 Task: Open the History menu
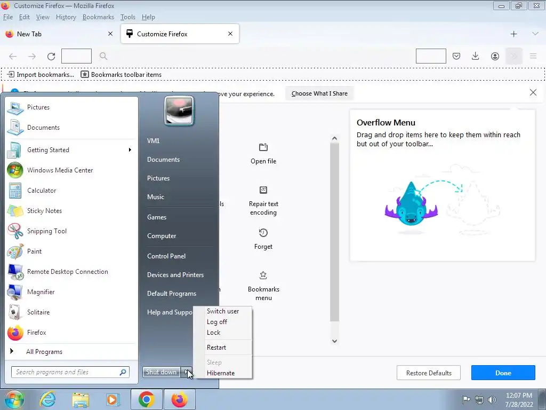[x=66, y=17]
